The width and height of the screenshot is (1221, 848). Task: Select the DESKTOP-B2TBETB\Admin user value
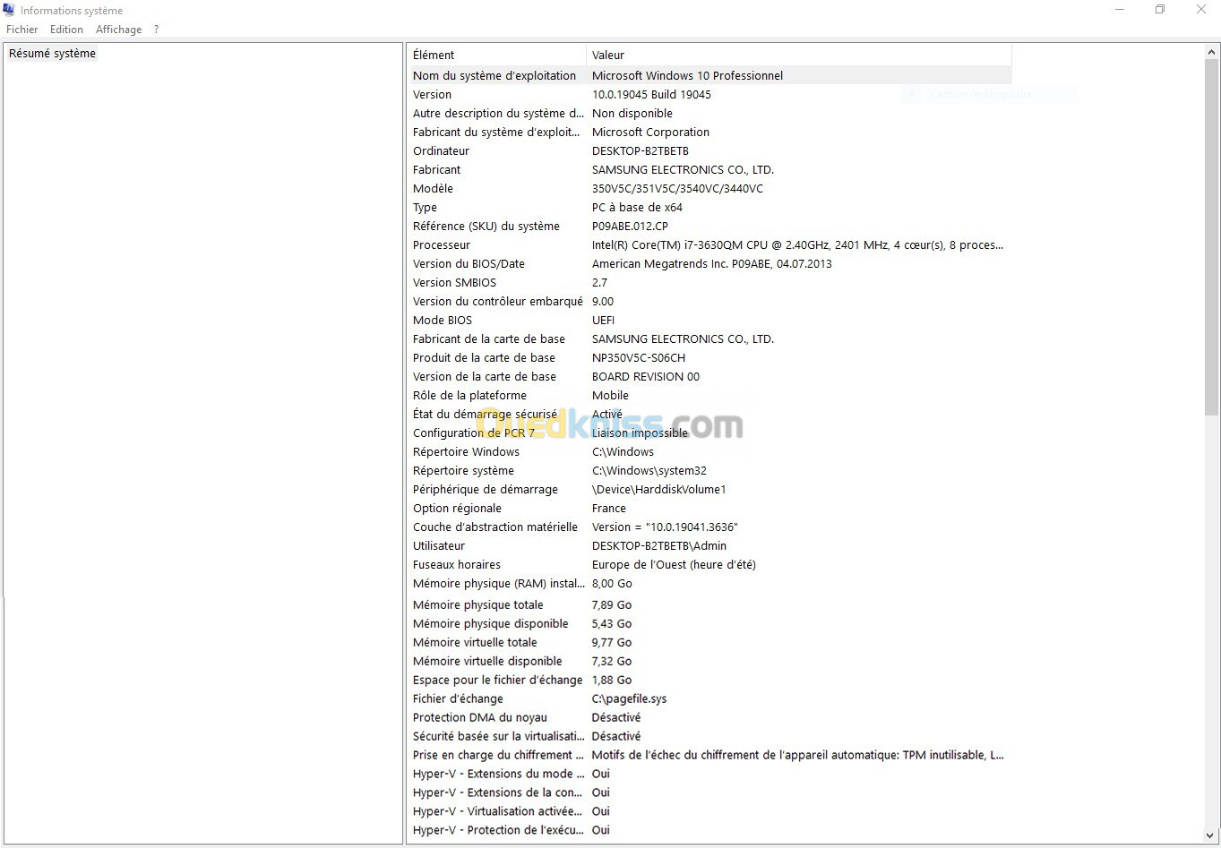click(x=659, y=546)
